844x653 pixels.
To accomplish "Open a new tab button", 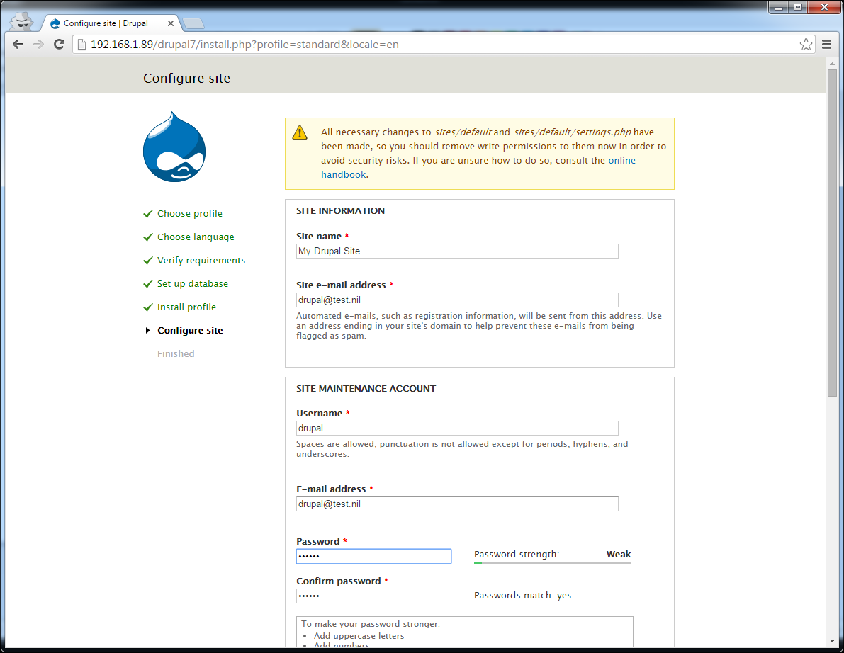I will (193, 23).
